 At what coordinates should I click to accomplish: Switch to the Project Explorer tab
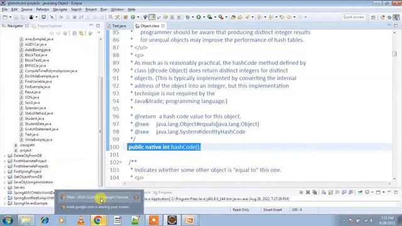tap(47, 26)
